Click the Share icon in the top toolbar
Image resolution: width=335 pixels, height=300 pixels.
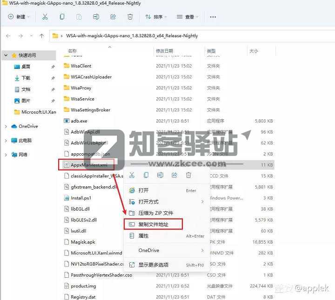[x=113, y=17]
